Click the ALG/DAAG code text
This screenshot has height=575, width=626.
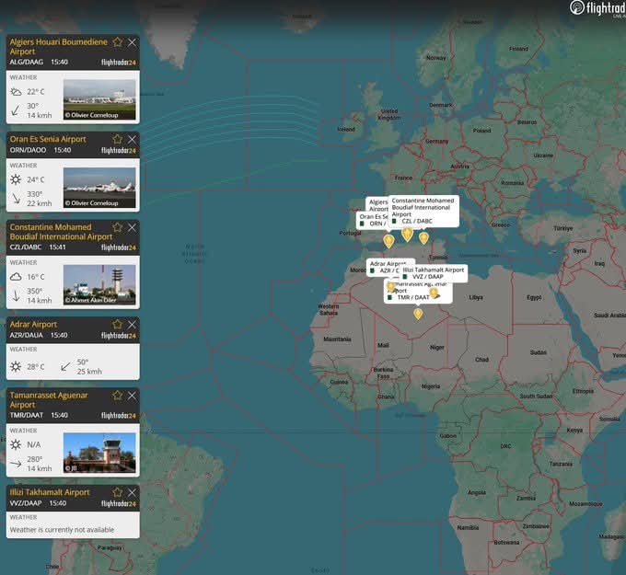27,62
